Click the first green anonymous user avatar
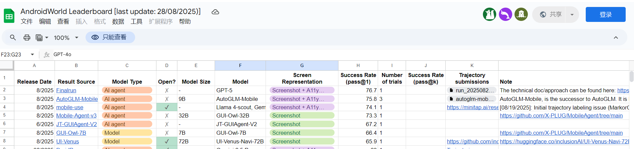Viewport: 634px width, 149px height. [x=489, y=14]
